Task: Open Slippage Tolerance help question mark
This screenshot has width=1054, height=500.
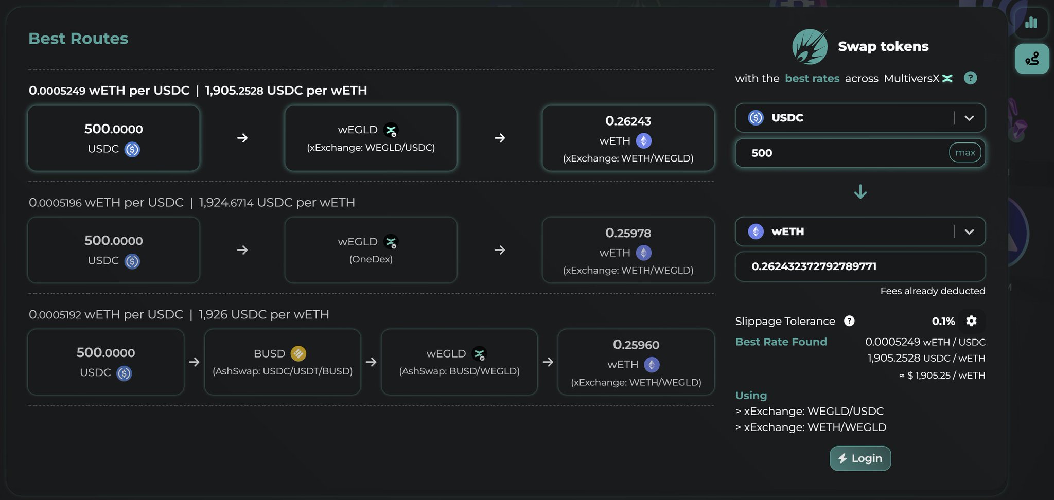Action: click(x=849, y=321)
